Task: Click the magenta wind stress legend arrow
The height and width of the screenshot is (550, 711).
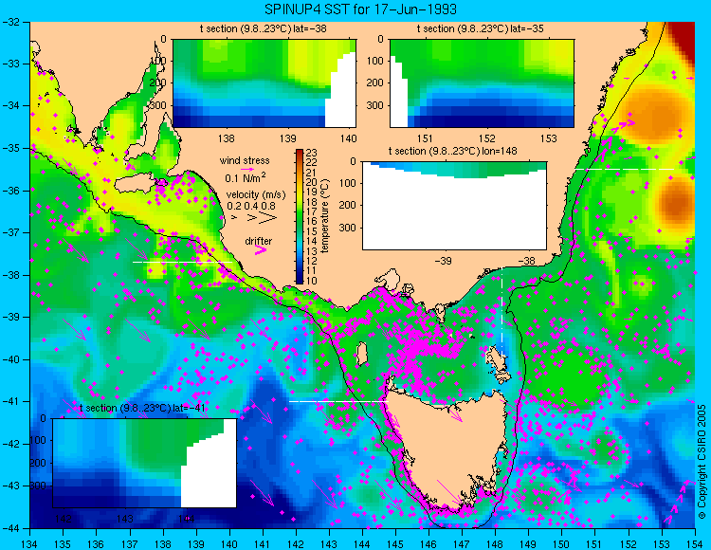Action: [x=248, y=170]
